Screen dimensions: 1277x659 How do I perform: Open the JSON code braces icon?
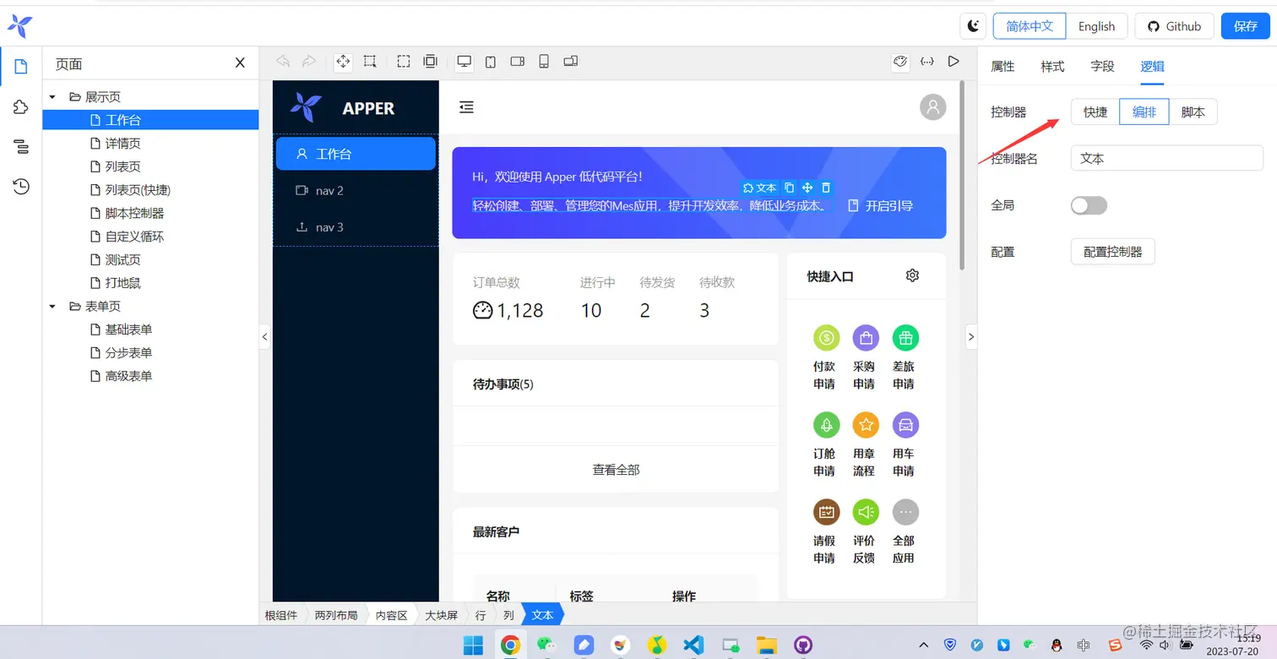coord(927,61)
